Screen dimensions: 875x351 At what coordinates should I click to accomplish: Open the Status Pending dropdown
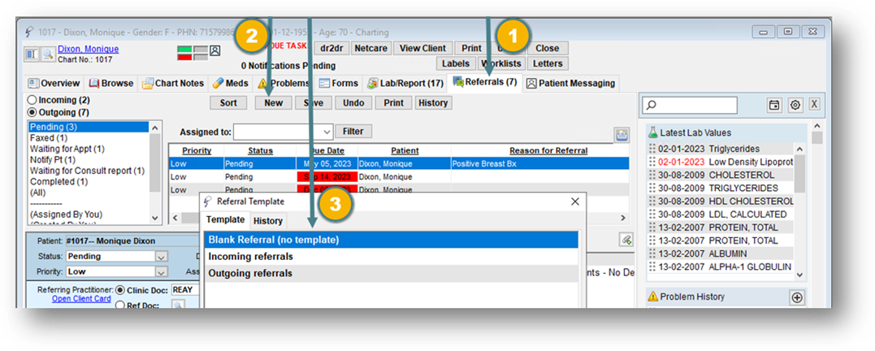click(162, 257)
